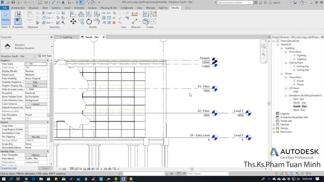Click Edit button for Graphic Display Options

pyautogui.click(x=36, y=85)
